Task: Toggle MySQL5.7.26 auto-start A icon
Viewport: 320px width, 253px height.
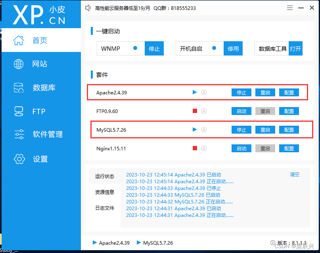Action: coord(204,130)
